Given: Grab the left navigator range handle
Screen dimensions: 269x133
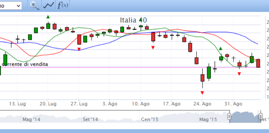Looking at the screenshot, I should click(x=229, y=116).
